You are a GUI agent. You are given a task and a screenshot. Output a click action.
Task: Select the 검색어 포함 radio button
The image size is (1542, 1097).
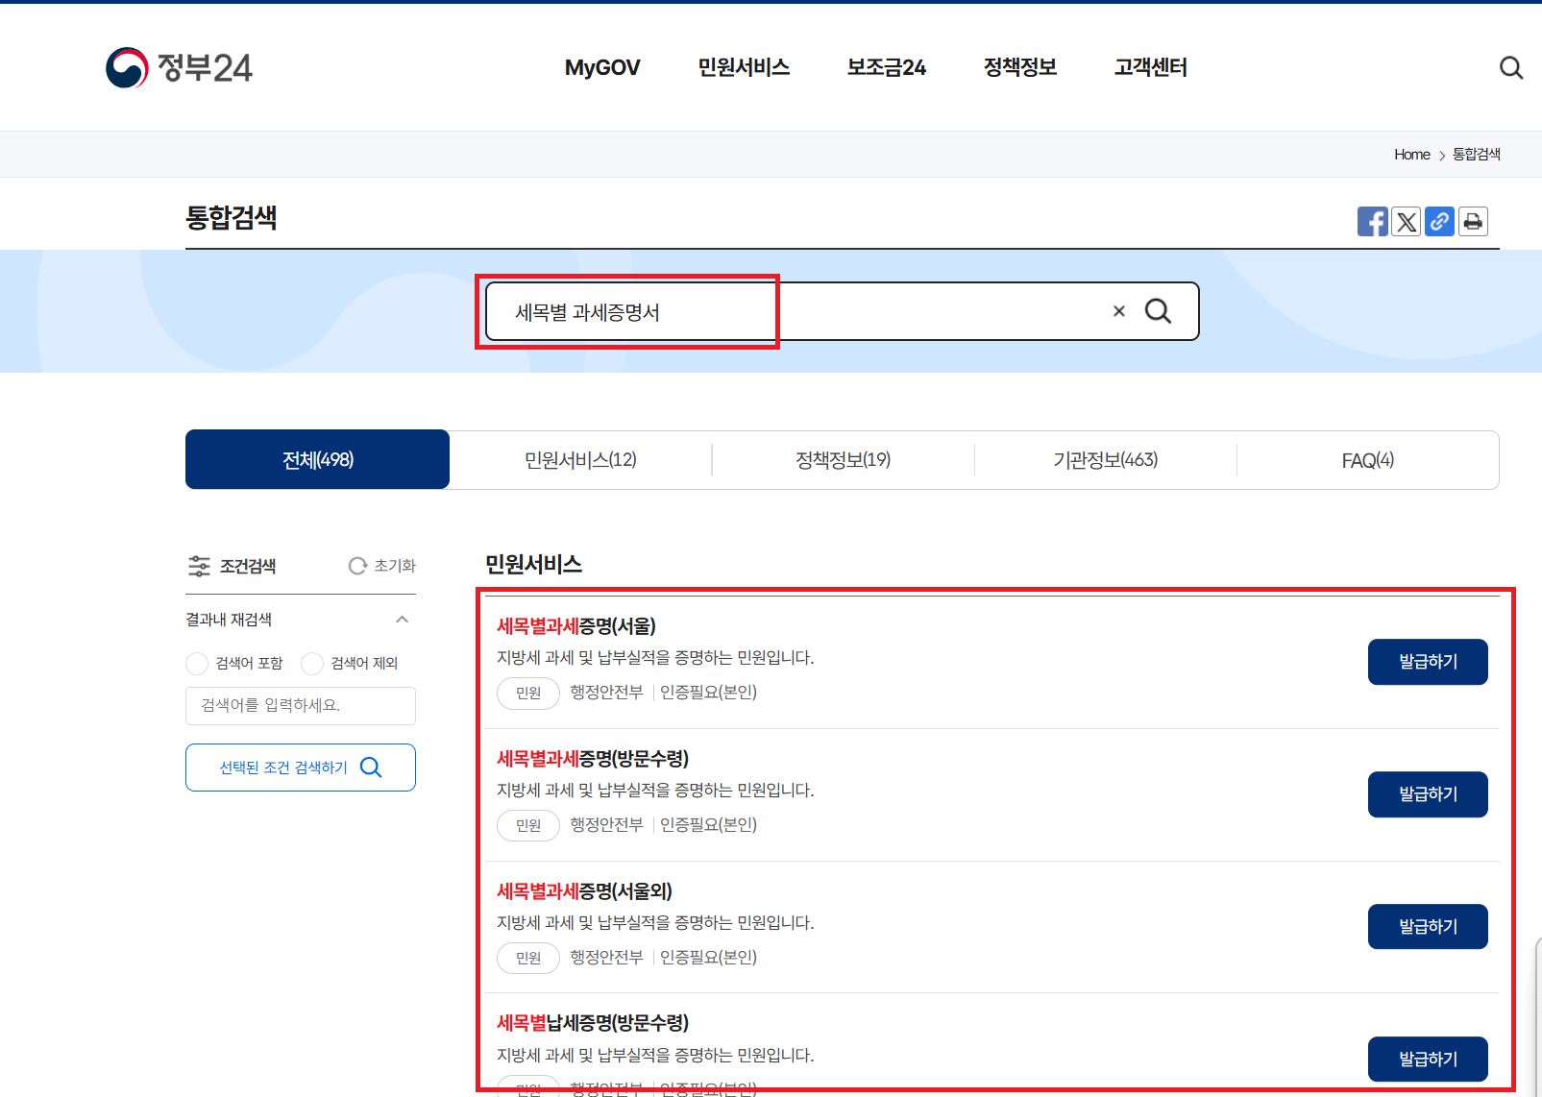[x=196, y=663]
